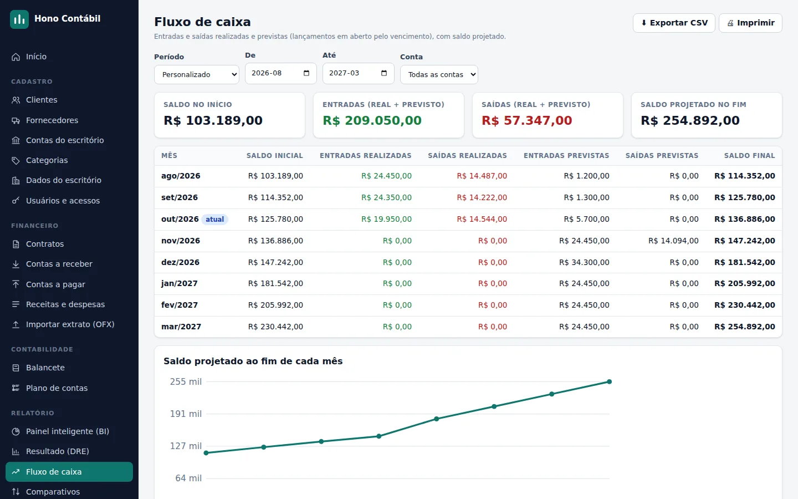Click the R$ 209.050,00 entradas total card
The height and width of the screenshot is (499, 798).
click(x=388, y=115)
